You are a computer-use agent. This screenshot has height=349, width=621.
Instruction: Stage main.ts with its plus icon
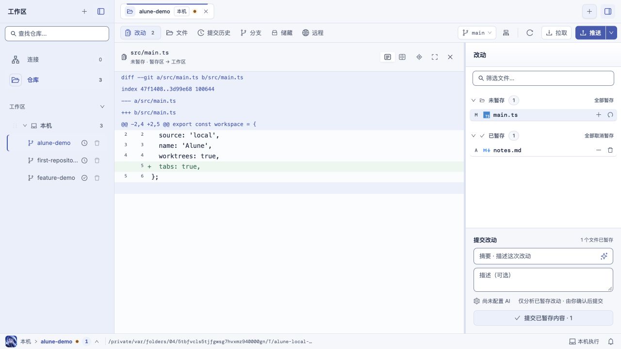pos(599,115)
